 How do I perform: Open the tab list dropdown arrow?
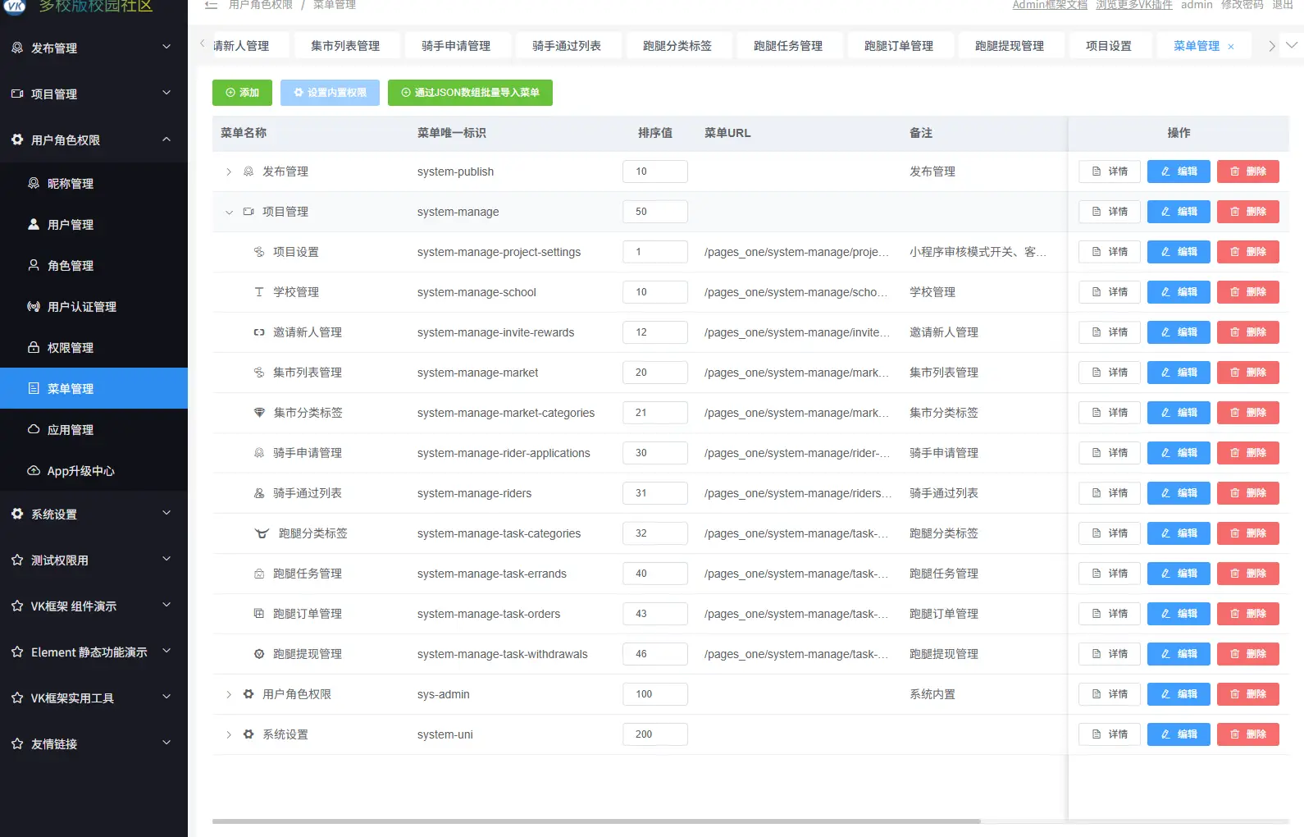tap(1291, 45)
